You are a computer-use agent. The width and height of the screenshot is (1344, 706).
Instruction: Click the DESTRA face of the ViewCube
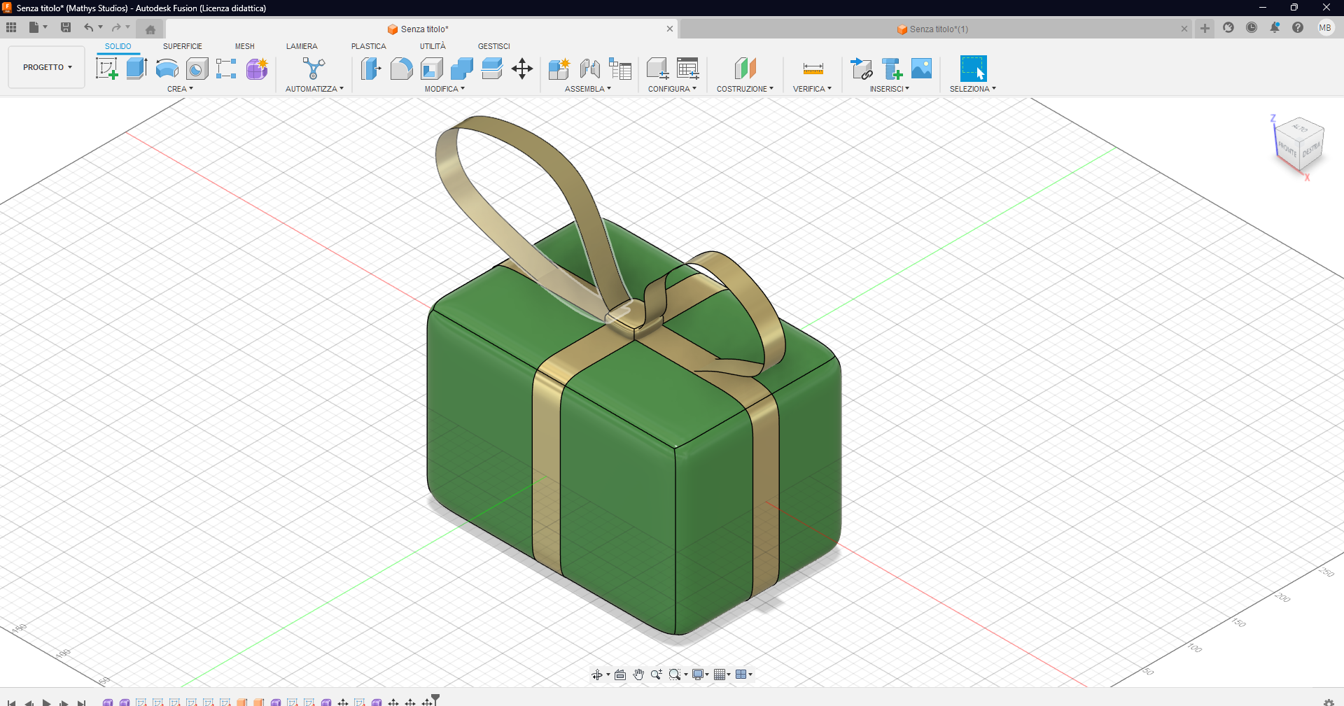pyautogui.click(x=1311, y=150)
